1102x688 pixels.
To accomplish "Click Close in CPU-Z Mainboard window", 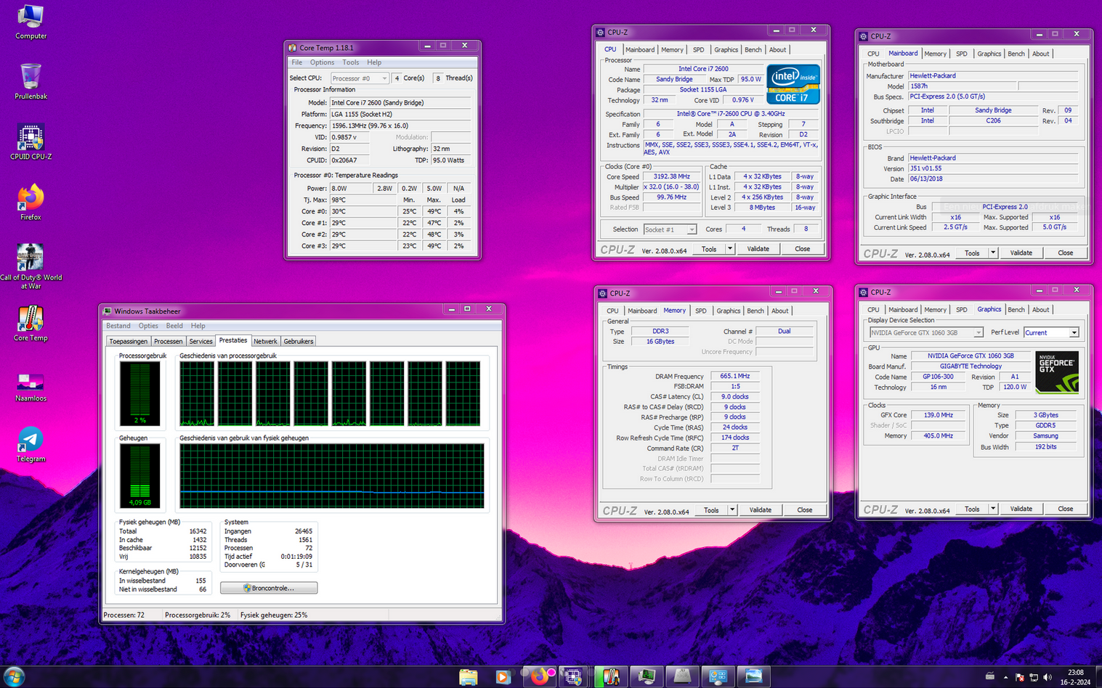I will [x=1066, y=253].
